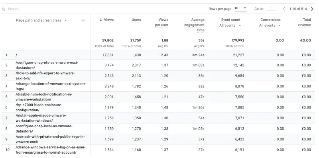The image size is (319, 158).
Task: Sort by the Views column header
Action: click(x=108, y=20)
